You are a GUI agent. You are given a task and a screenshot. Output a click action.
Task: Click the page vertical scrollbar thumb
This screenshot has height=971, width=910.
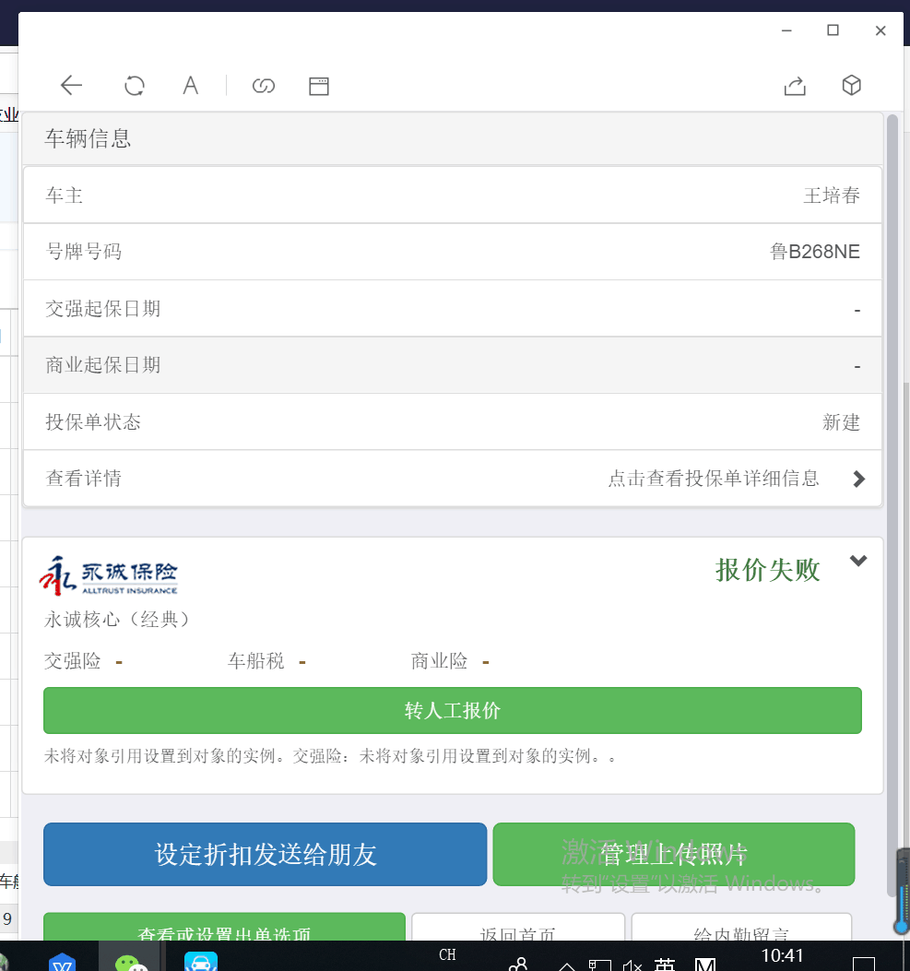pos(892,504)
